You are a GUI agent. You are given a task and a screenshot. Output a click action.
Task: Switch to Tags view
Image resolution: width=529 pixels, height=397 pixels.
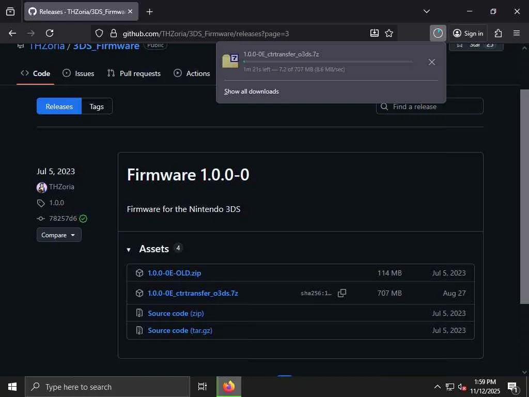tap(97, 106)
